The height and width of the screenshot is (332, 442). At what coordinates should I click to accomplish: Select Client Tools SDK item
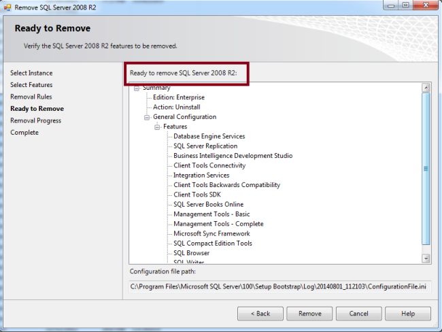point(197,195)
